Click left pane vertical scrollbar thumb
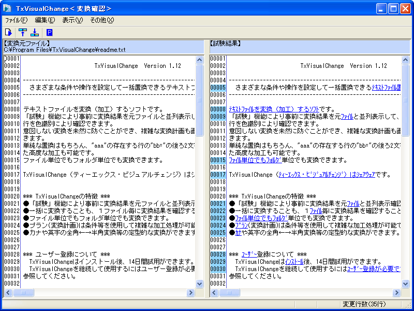This screenshot has height=311, width=414. (200, 100)
